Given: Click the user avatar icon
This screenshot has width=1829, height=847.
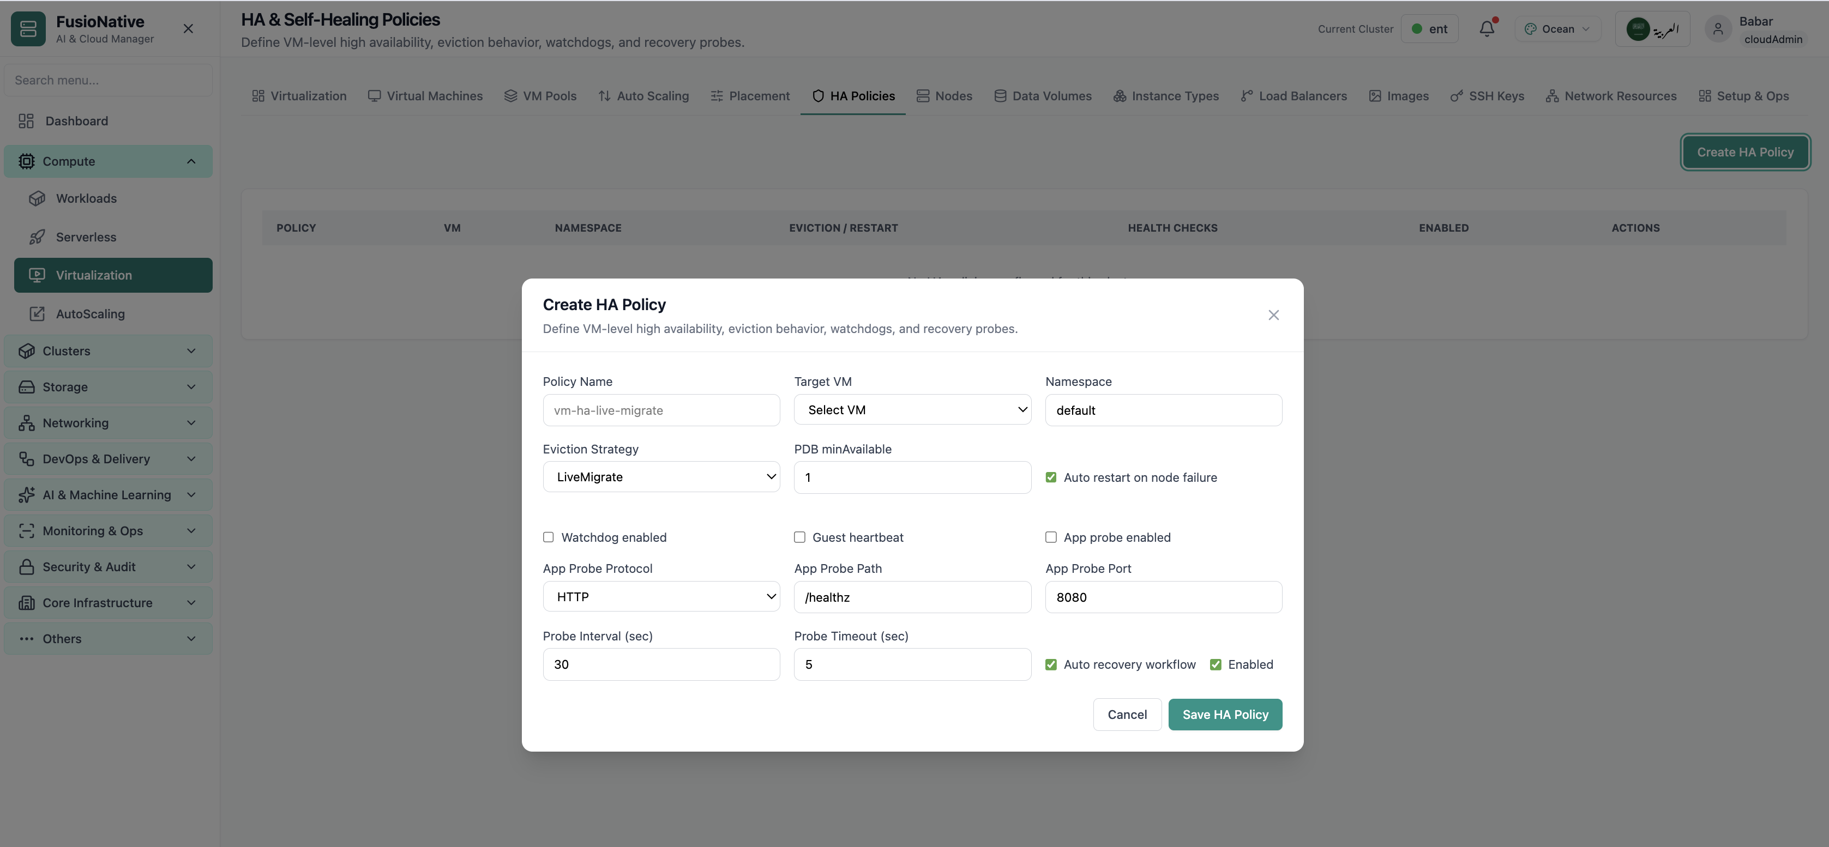Looking at the screenshot, I should 1718,29.
